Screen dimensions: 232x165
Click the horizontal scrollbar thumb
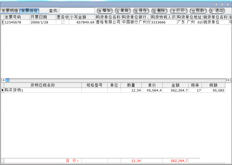(x=7, y=80)
